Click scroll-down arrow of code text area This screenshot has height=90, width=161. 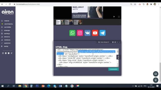pos(118,64)
